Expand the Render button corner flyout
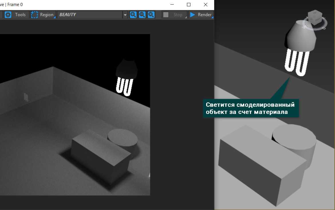335x210 pixels. click(x=212, y=18)
